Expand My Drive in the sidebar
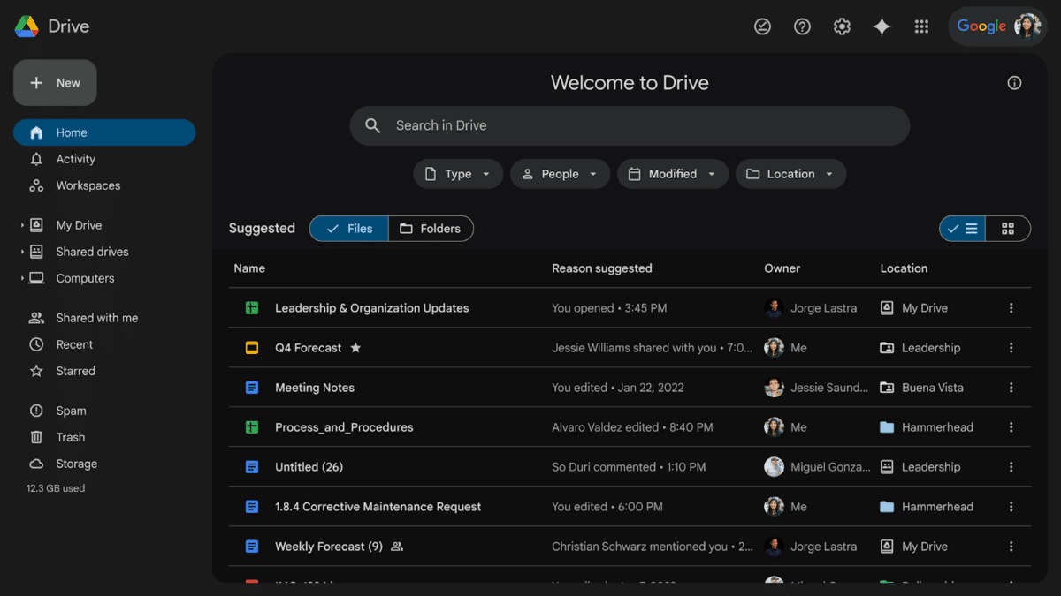Image resolution: width=1061 pixels, height=596 pixels. click(22, 225)
